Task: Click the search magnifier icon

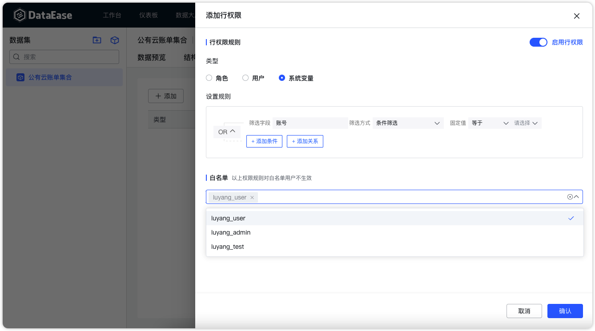Action: pos(16,57)
